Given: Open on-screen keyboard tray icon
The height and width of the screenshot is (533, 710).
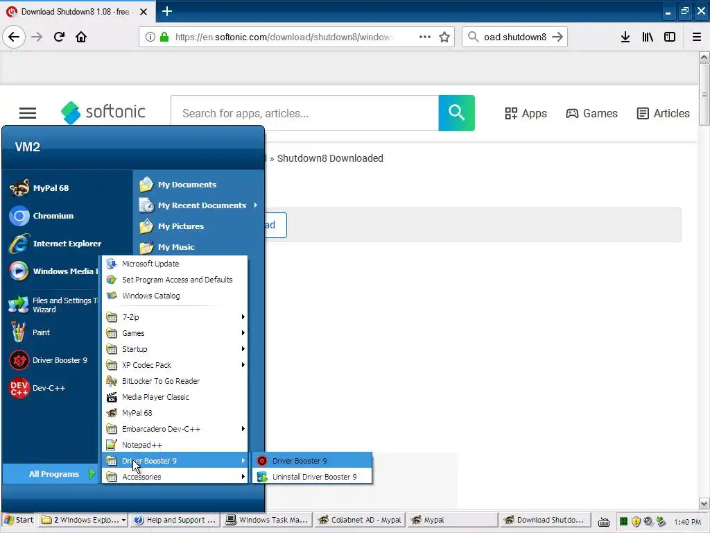Looking at the screenshot, I should tap(604, 522).
